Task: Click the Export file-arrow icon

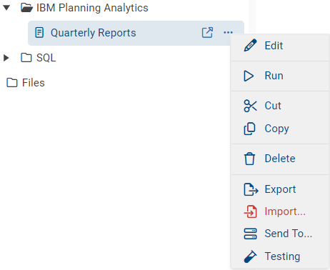Action: tap(251, 189)
